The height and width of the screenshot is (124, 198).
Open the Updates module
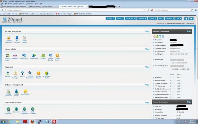click(43, 57)
